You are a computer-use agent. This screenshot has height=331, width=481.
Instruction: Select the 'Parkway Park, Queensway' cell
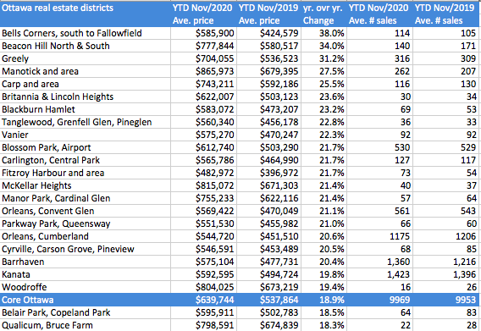86,223
